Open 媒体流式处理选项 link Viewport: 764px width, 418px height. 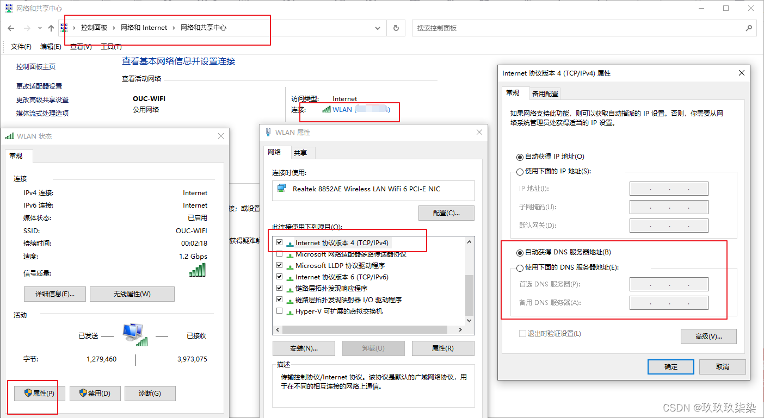pyautogui.click(x=42, y=113)
